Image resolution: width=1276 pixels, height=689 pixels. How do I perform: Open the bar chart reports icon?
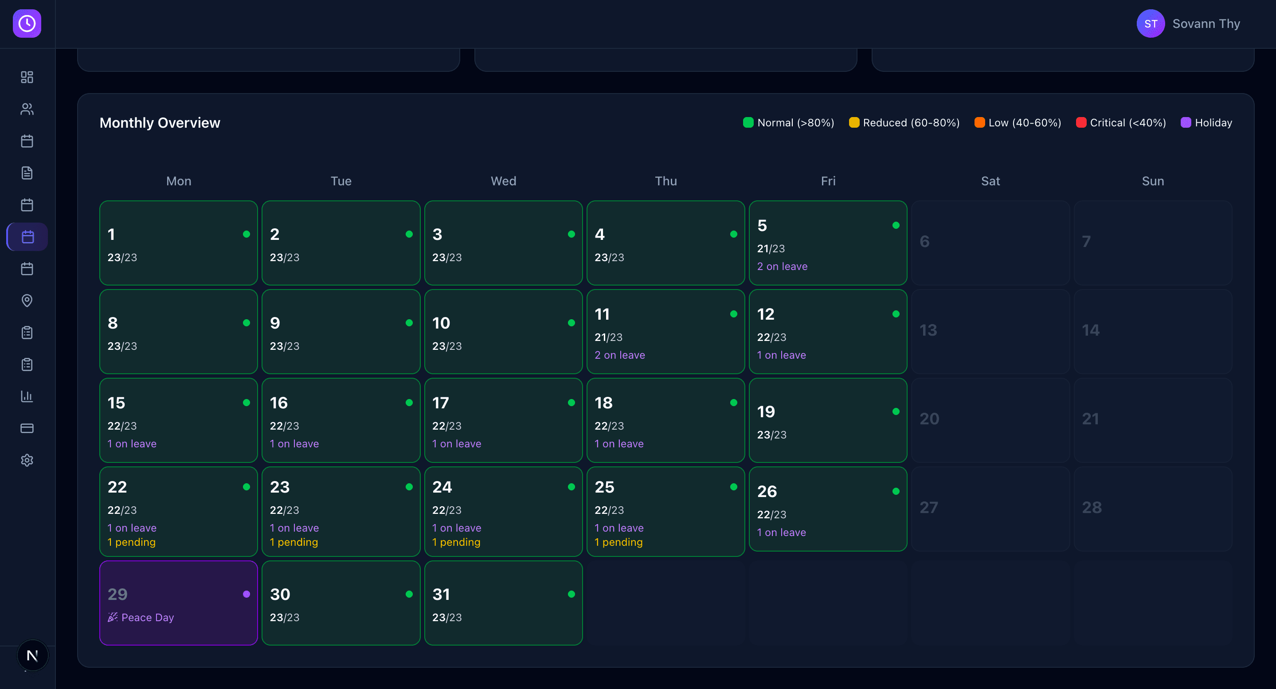click(27, 396)
